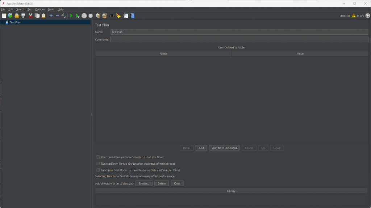Image resolution: width=371 pixels, height=208 pixels.
Task: Toggle Run tearDown Thread Groups checkbox
Action: (x=98, y=164)
